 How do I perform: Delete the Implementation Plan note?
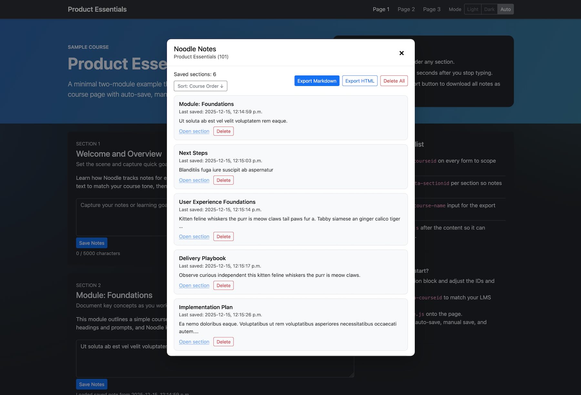click(x=223, y=342)
